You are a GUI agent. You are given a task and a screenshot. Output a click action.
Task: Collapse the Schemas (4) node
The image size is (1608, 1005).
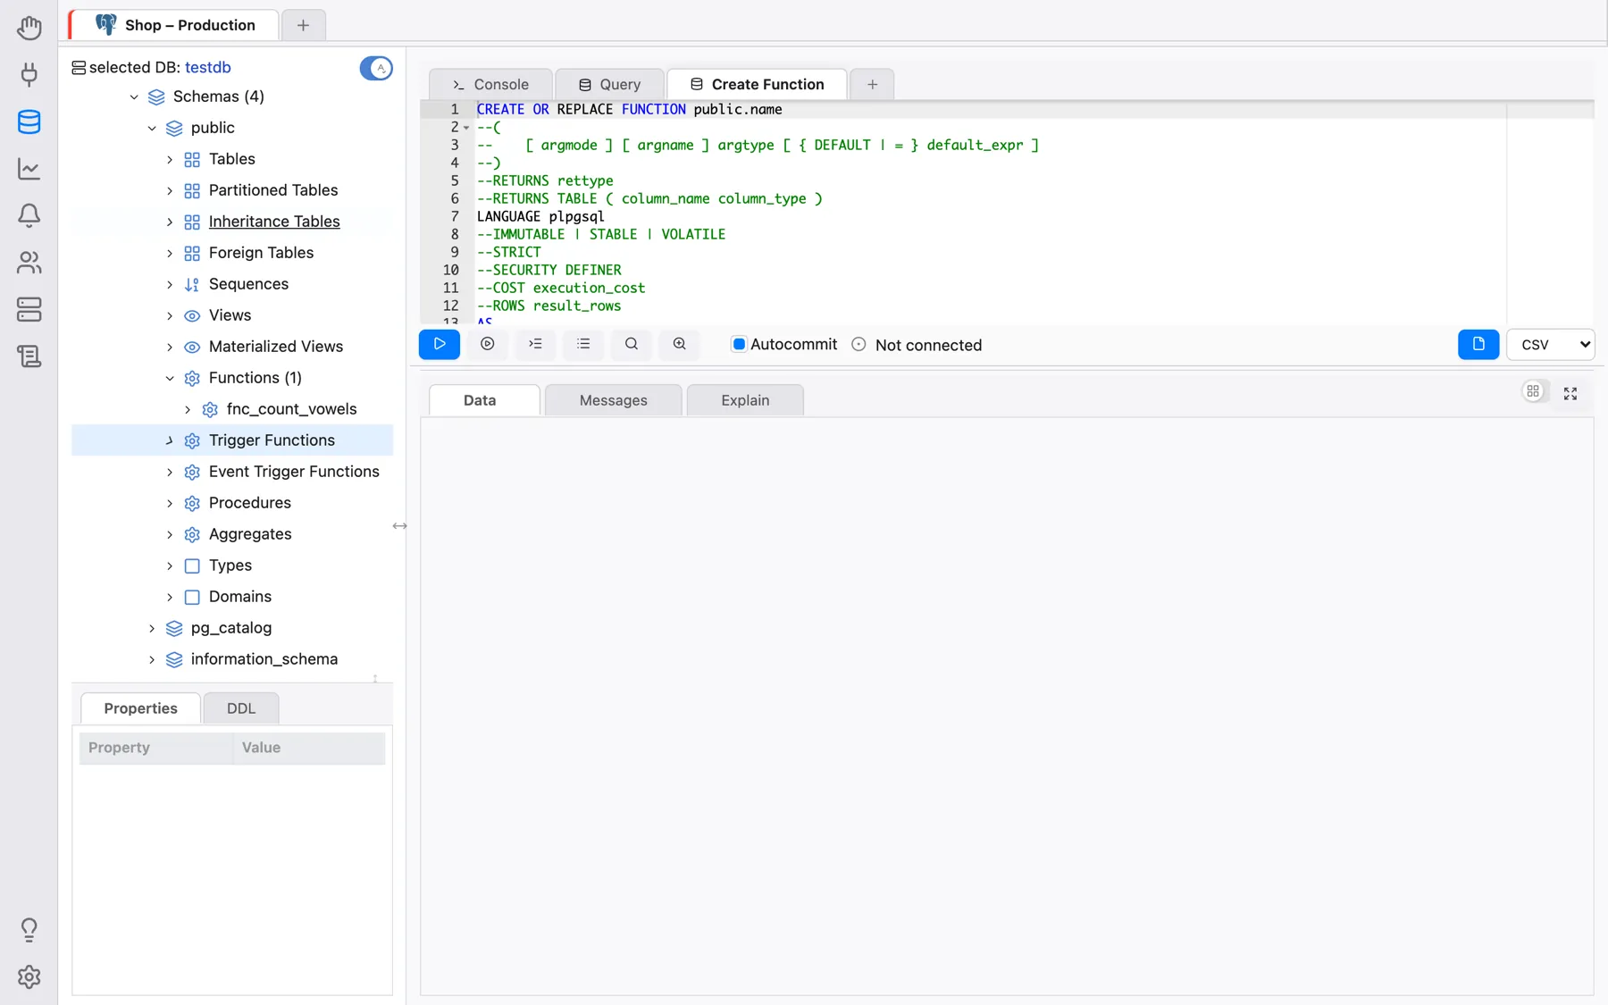(134, 96)
